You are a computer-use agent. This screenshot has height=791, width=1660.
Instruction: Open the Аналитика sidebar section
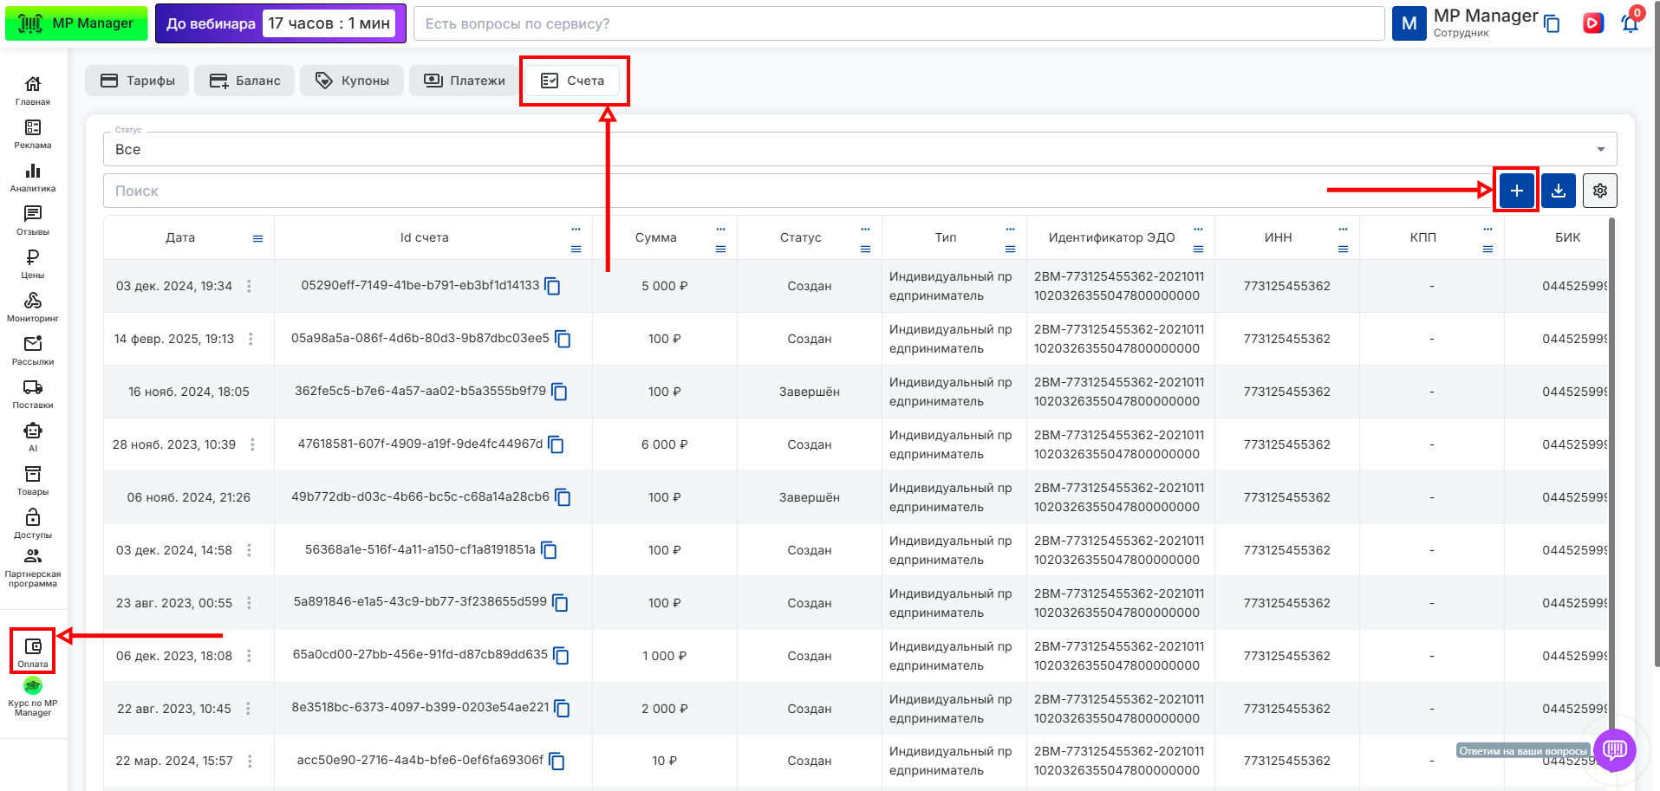point(33,177)
